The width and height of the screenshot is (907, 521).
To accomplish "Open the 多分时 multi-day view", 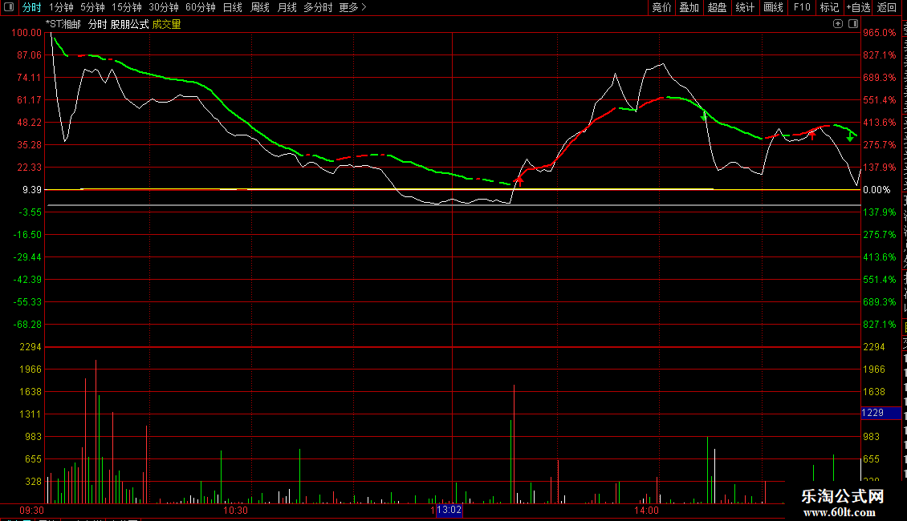I will click(x=318, y=7).
